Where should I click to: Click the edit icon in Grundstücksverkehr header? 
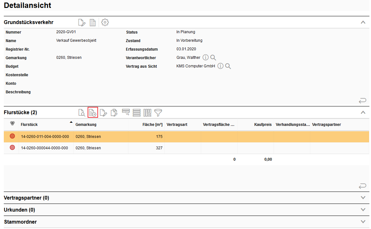82,22
